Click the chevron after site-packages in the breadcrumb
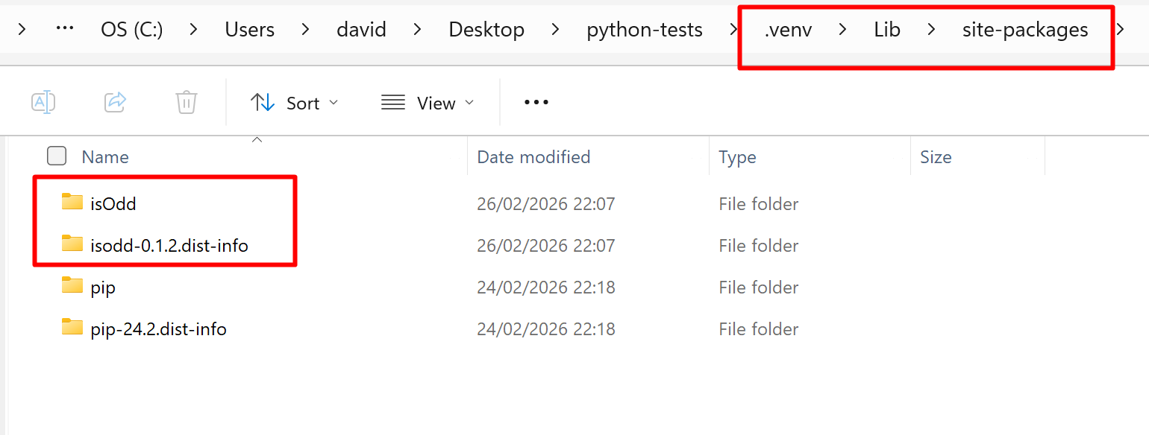 coord(1123,29)
